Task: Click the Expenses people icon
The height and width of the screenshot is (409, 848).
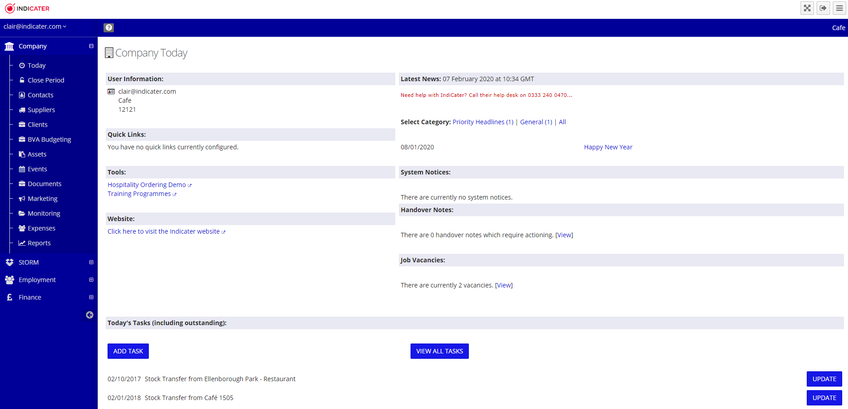Action: (x=22, y=228)
